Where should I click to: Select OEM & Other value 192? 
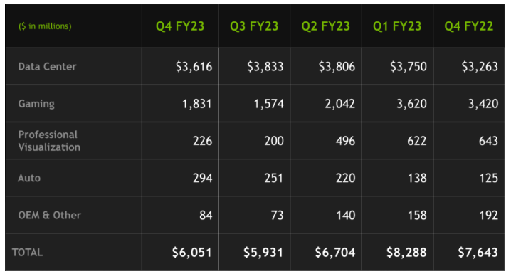click(488, 216)
